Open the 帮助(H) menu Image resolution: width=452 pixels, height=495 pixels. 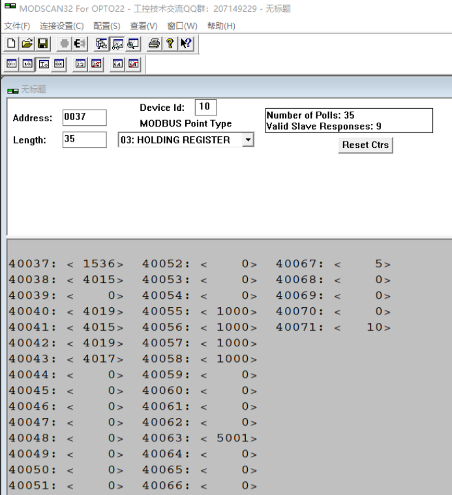(221, 26)
